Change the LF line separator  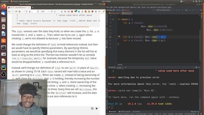click(x=160, y=114)
